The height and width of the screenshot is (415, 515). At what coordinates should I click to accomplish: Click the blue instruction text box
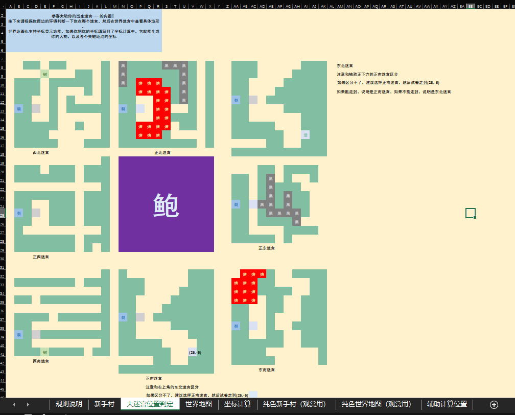pos(84,31)
